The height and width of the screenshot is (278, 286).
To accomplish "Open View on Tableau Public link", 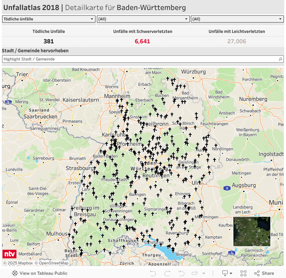I will tap(43, 273).
